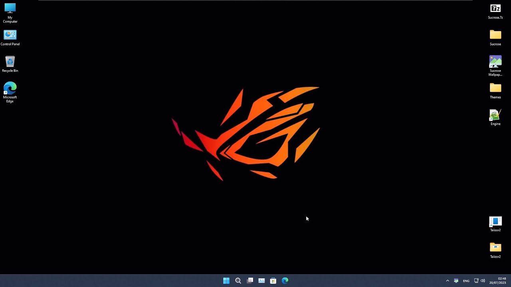Screen dimensions: 511x287
Task: Select the Taiizor2 folder icon
Action: [x=495, y=250]
